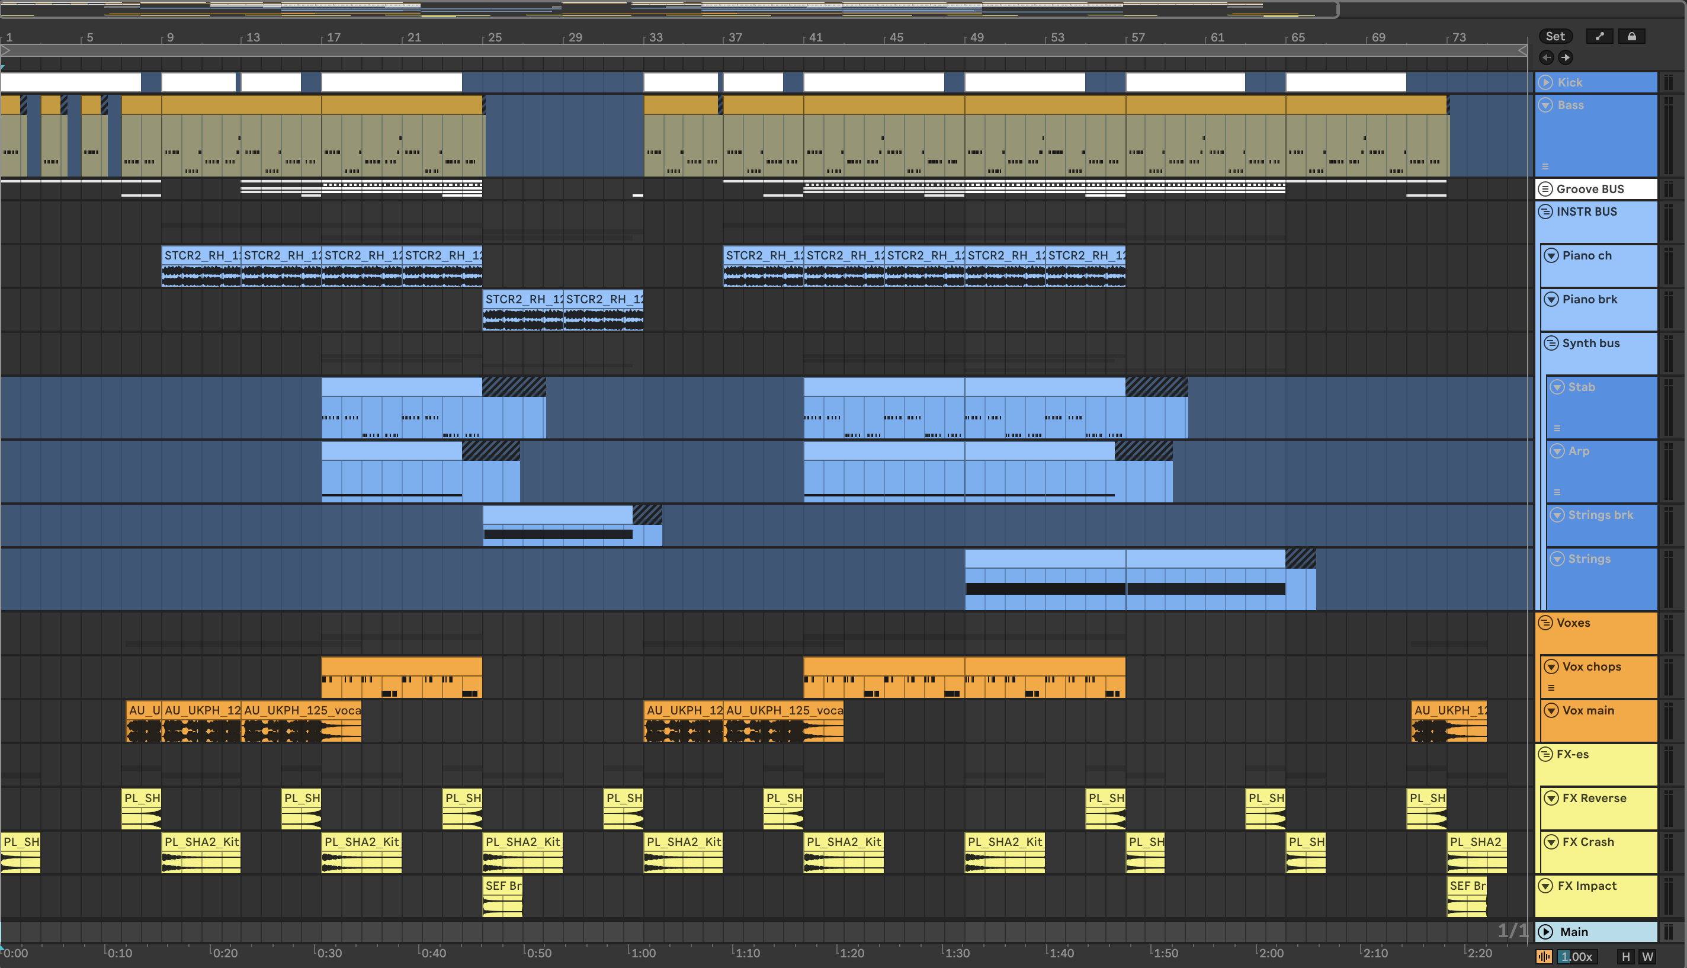Toggle the H optimize height button
The image size is (1687, 968).
click(1626, 957)
